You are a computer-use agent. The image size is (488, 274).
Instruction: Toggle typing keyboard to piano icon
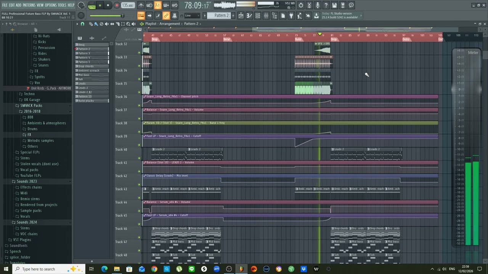[141, 16]
